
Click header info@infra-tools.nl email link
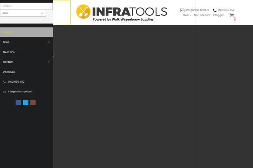coord(197,10)
